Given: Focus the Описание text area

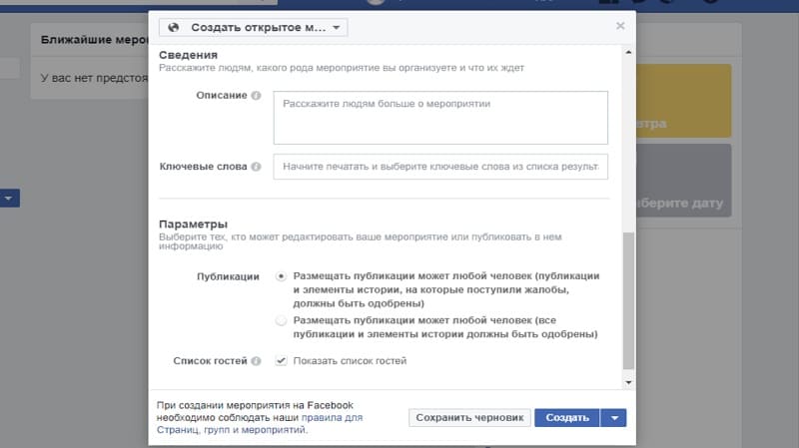Looking at the screenshot, I should pyautogui.click(x=440, y=118).
